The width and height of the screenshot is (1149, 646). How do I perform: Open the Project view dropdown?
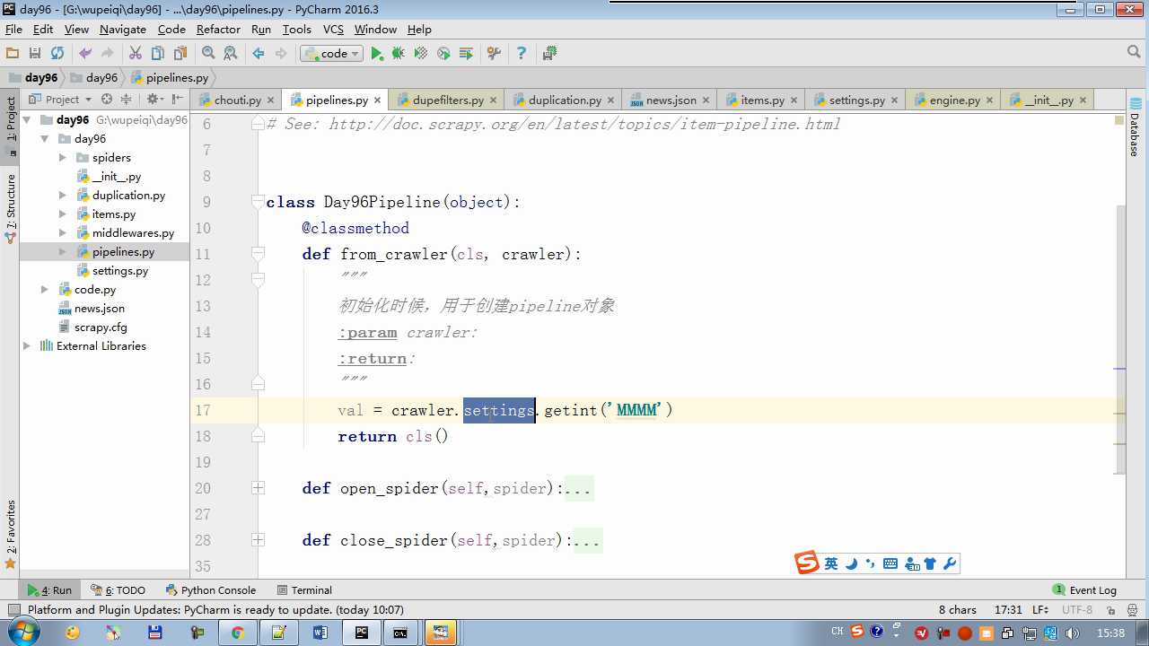click(61, 100)
